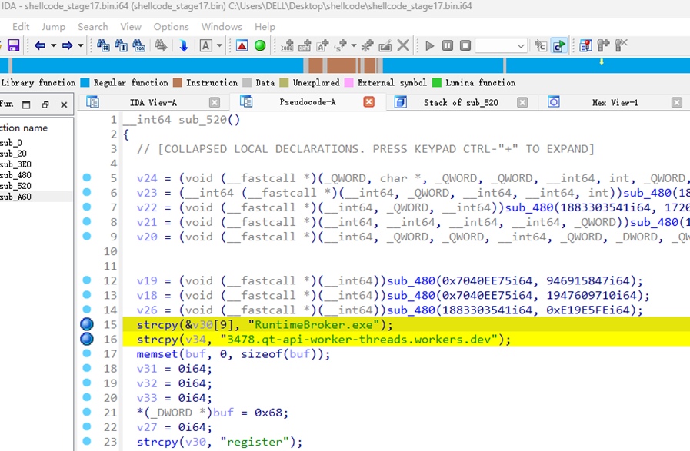Set breakpoint dot on line 21
Viewport: 690px width, 451px height.
87,412
